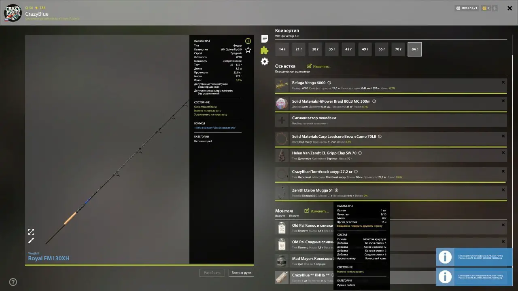Click the Доночная ловля skill bonus text
The image size is (518, 291).
coord(215,128)
